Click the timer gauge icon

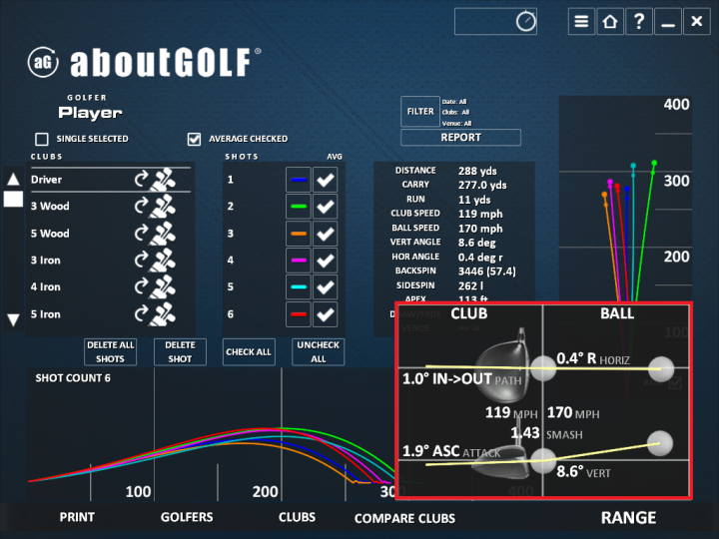[525, 21]
